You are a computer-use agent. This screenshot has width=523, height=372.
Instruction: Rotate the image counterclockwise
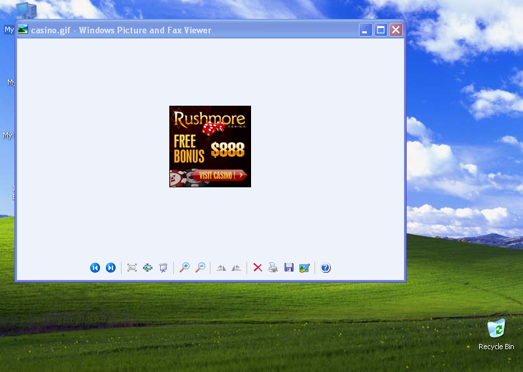pos(236,268)
